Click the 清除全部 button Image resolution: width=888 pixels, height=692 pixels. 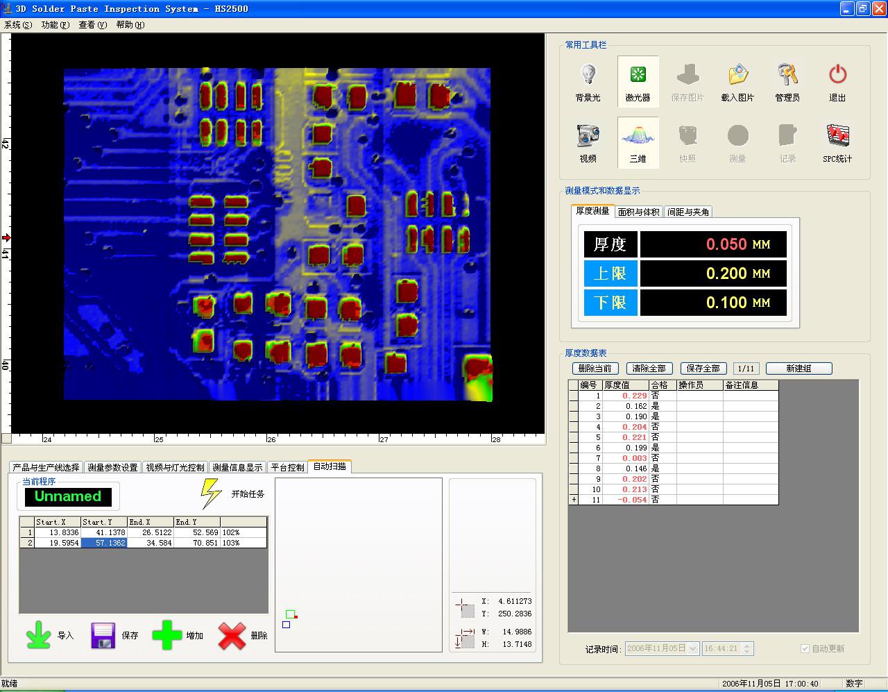(649, 369)
